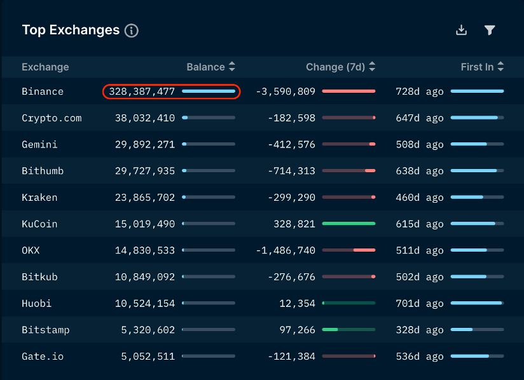Screen dimensions: 524x380
Task: Select the Bitkub exchange name
Action: pos(39,277)
